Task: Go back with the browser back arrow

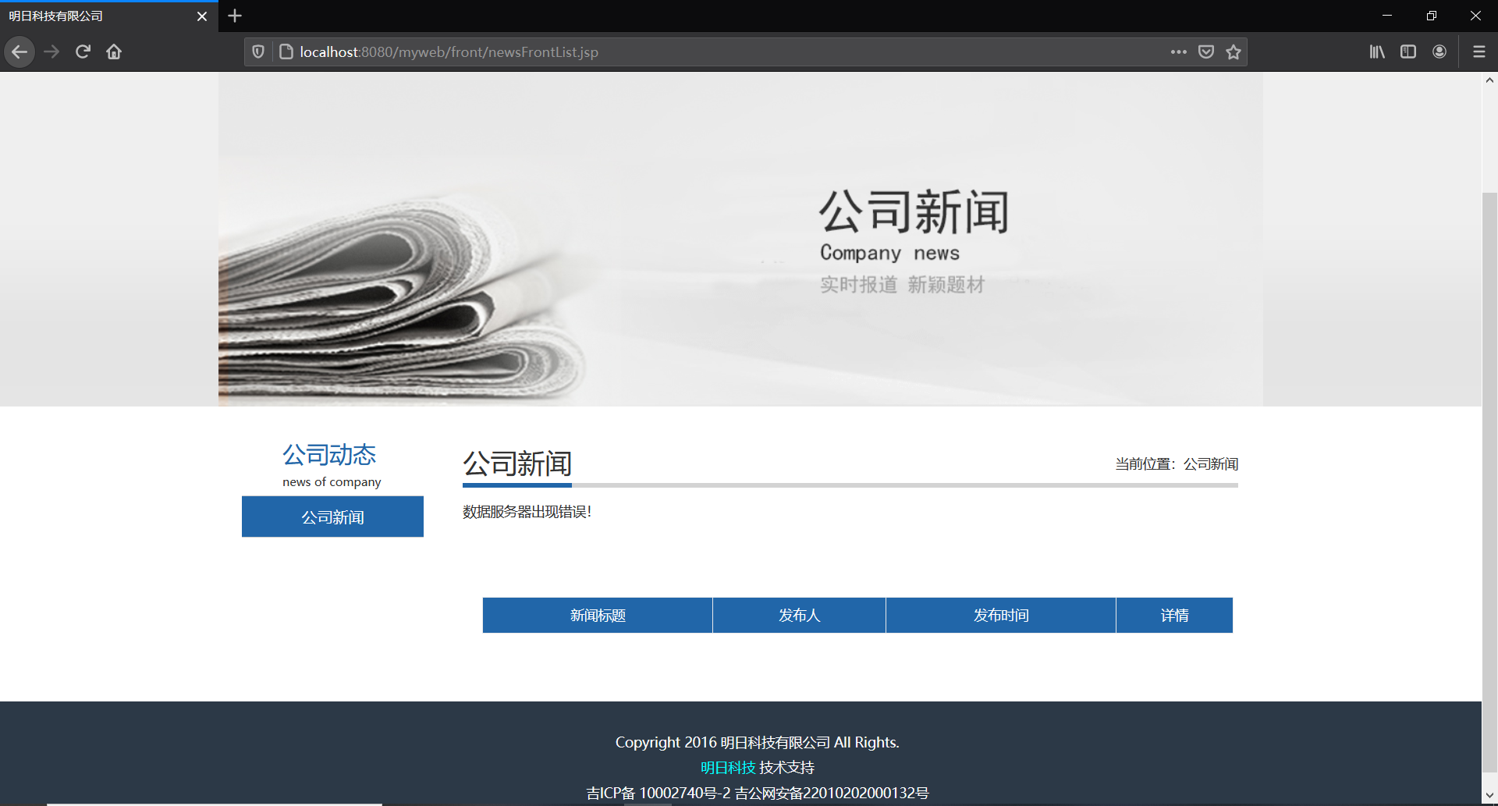Action: (x=20, y=52)
